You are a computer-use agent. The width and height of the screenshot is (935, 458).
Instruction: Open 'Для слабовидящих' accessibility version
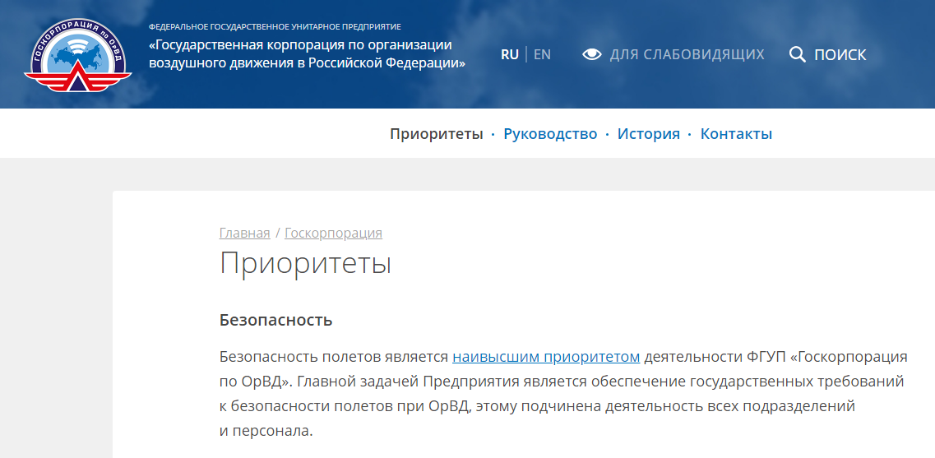[x=687, y=54]
